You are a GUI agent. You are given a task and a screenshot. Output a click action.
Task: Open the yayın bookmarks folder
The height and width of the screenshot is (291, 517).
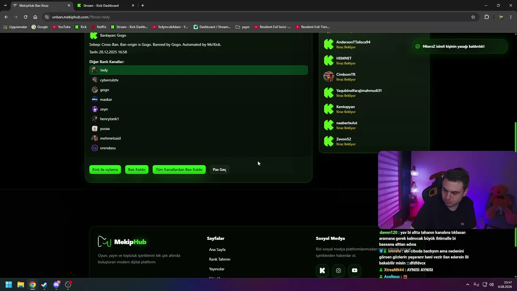click(242, 27)
